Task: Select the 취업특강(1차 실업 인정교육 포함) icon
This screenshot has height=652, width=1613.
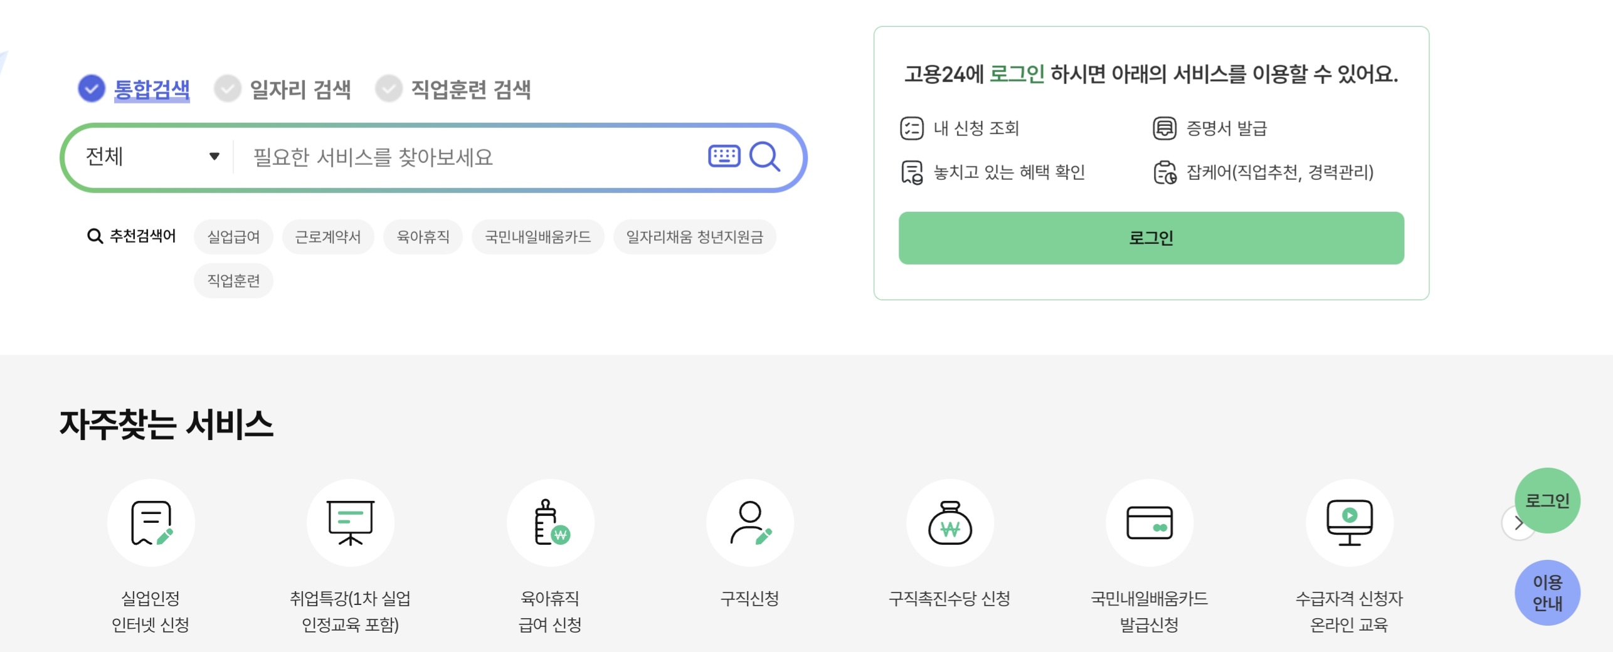Action: pos(351,522)
